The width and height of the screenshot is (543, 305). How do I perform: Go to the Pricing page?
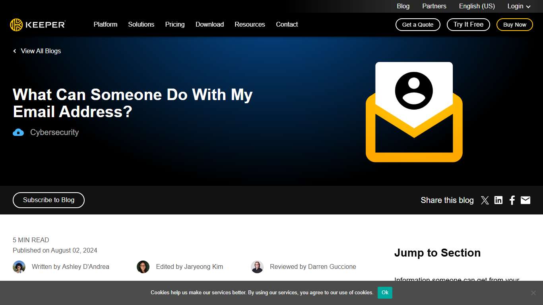coord(175,25)
